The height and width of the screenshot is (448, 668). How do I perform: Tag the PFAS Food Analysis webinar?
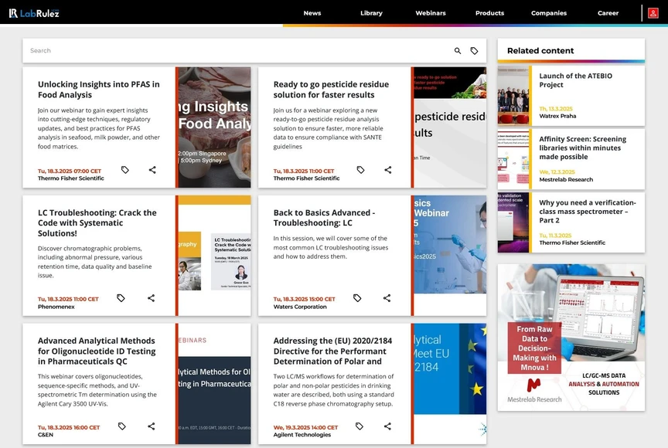[125, 170]
